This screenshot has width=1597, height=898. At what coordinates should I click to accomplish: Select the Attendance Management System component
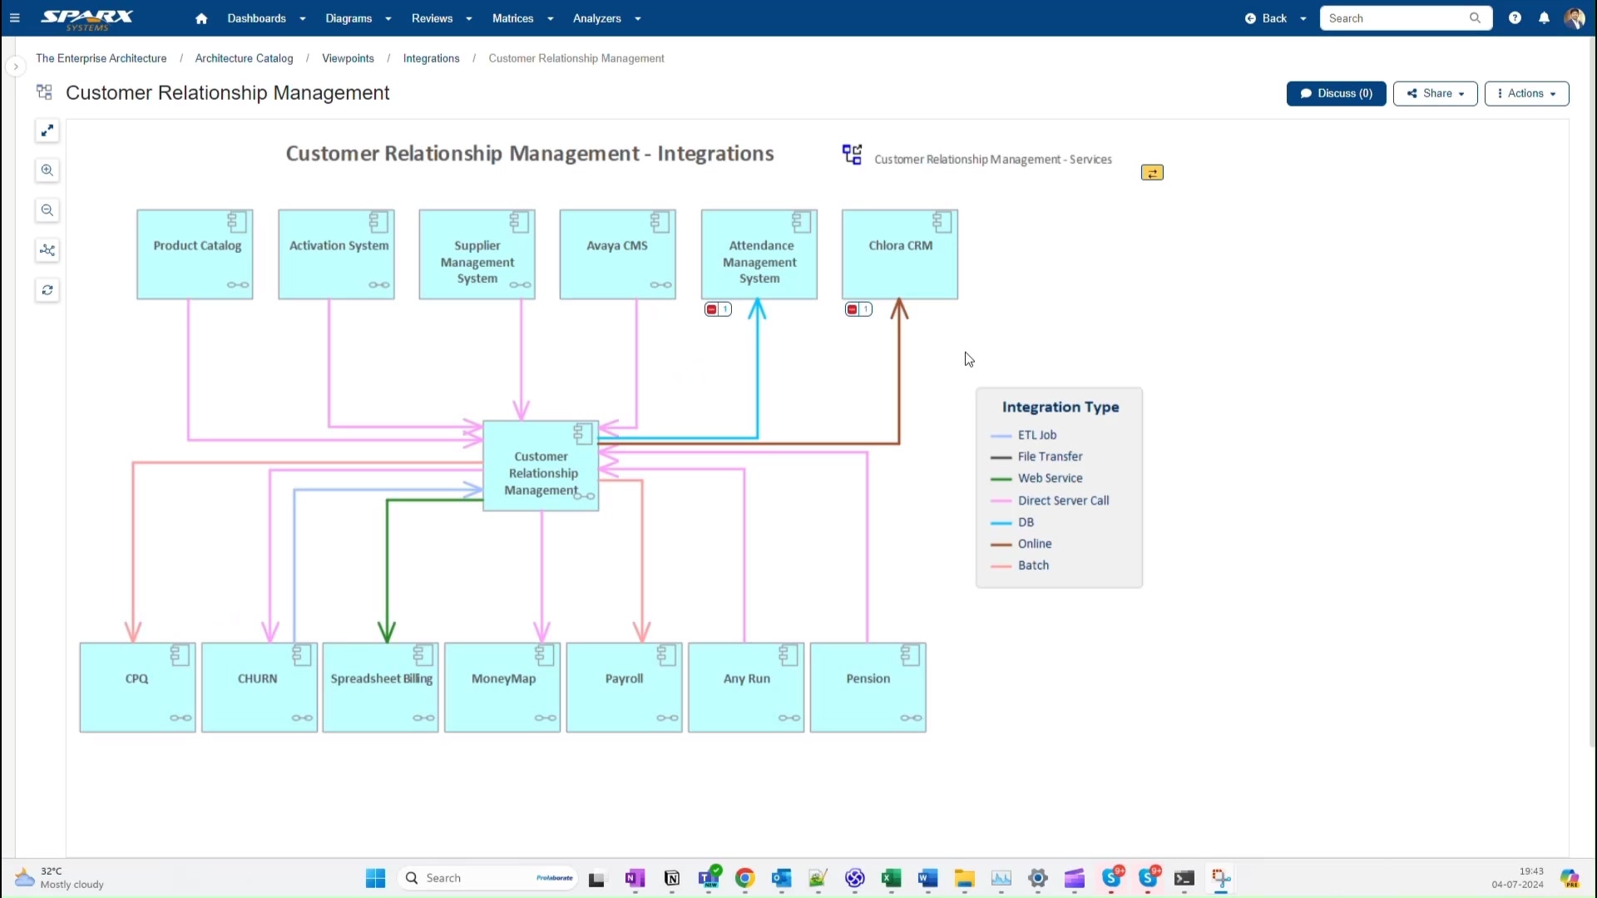click(x=759, y=254)
